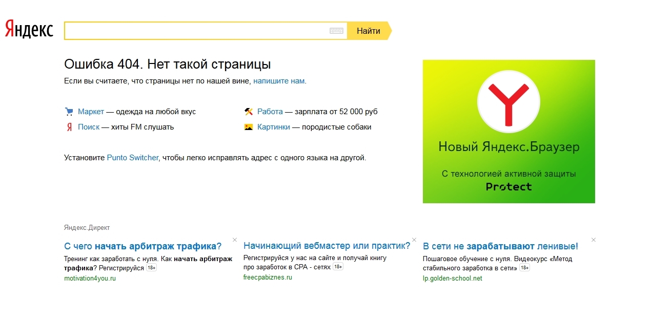Open the Поиск link
This screenshot has width=672, height=321.
coord(89,127)
